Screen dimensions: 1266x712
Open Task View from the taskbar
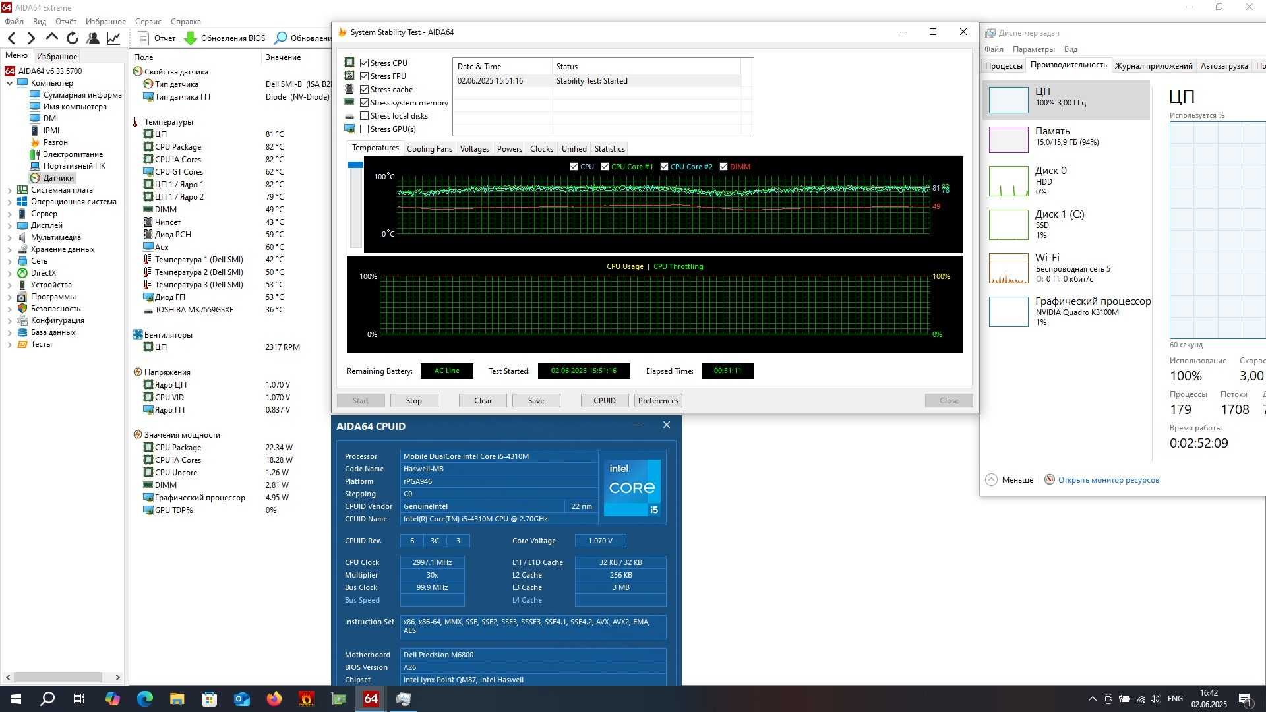click(79, 699)
